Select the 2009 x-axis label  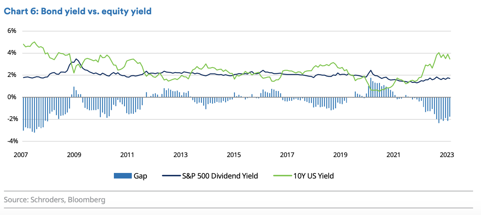pos(73,155)
